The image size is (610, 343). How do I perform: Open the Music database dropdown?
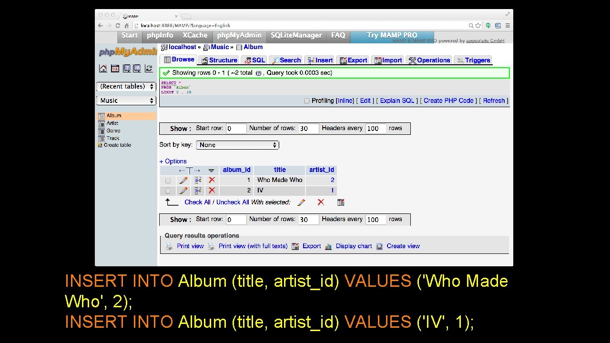point(126,101)
